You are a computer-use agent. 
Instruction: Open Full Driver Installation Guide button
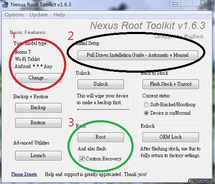(x=138, y=55)
